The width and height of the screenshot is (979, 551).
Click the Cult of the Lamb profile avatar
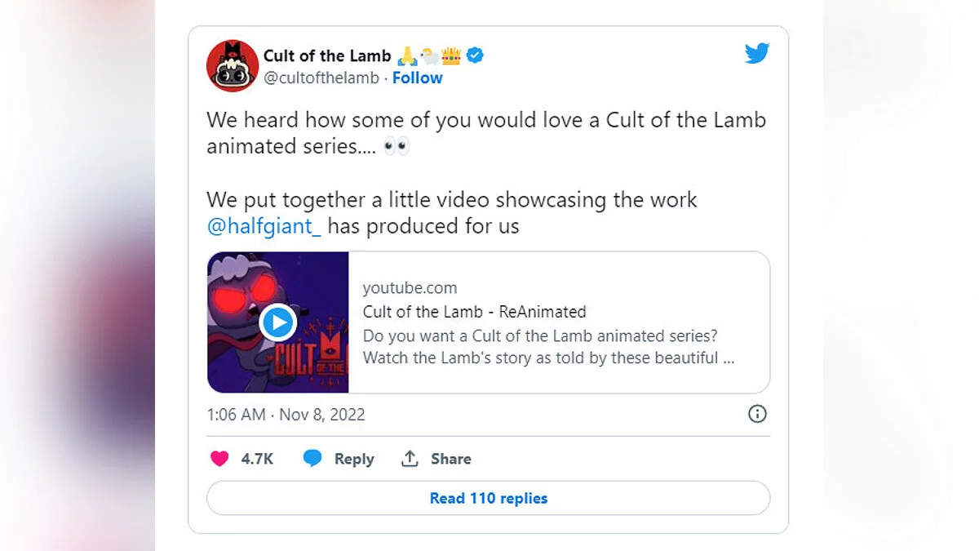click(x=233, y=66)
